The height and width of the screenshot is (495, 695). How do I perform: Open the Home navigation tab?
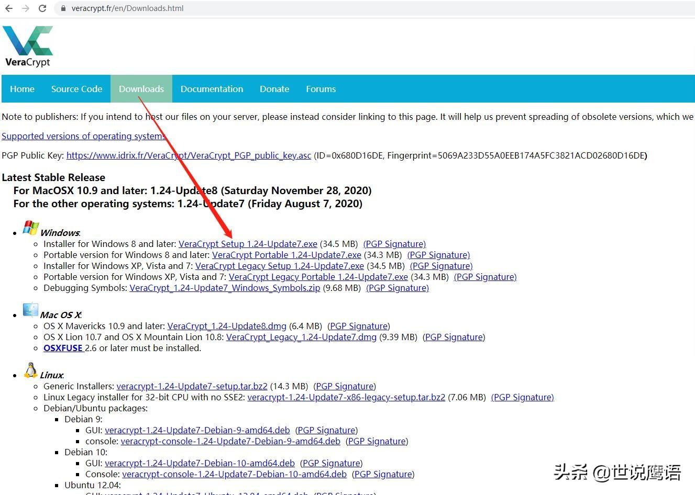21,88
